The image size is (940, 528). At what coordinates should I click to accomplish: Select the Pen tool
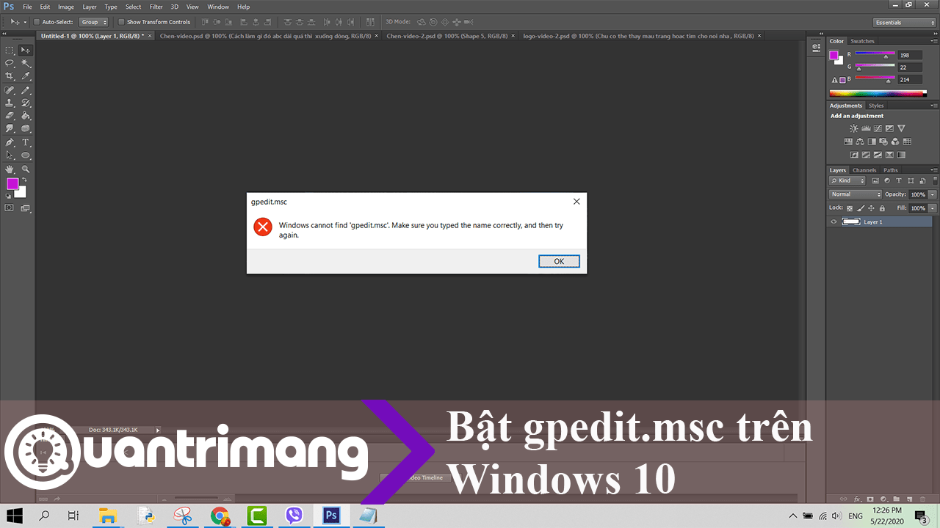[10, 142]
